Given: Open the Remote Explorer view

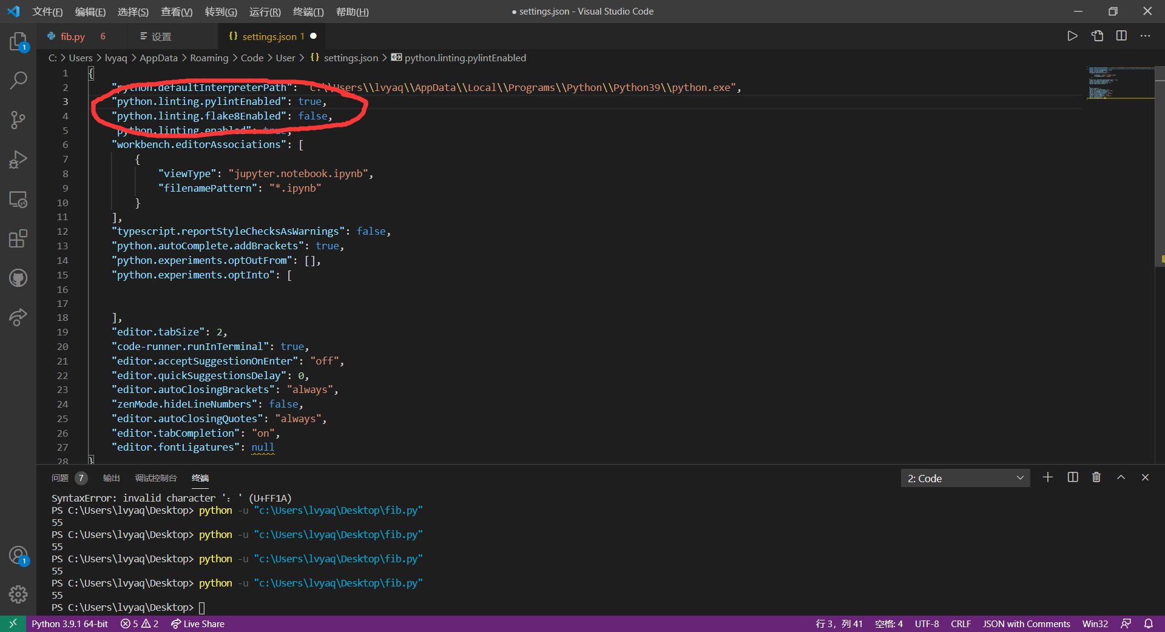Looking at the screenshot, I should point(18,199).
